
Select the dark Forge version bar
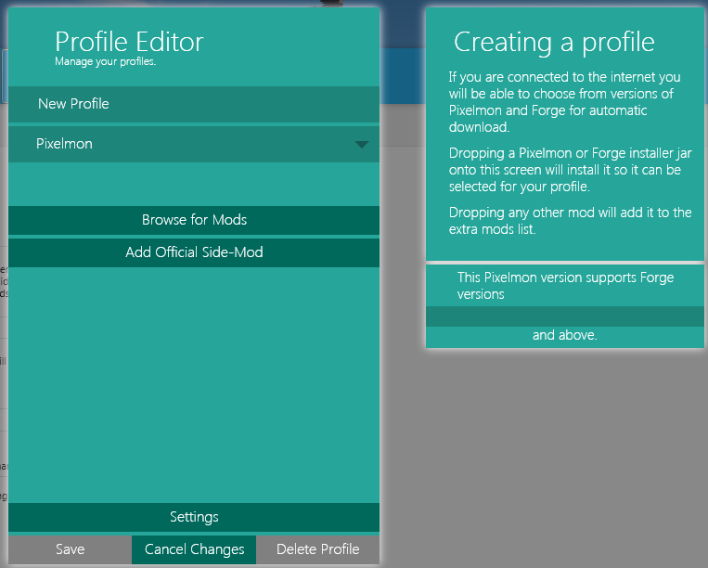pyautogui.click(x=565, y=316)
